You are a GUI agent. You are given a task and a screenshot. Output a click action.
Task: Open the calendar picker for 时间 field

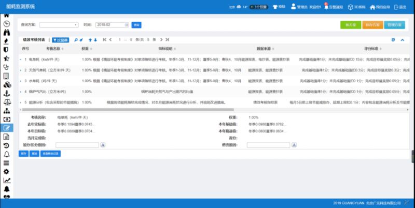tap(126, 25)
